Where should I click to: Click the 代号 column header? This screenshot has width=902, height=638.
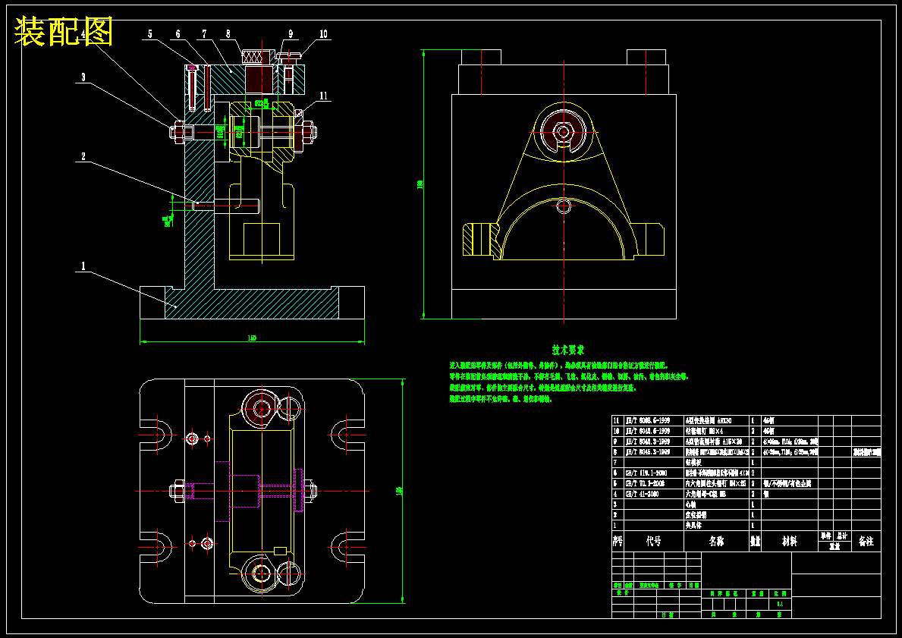coord(653,542)
